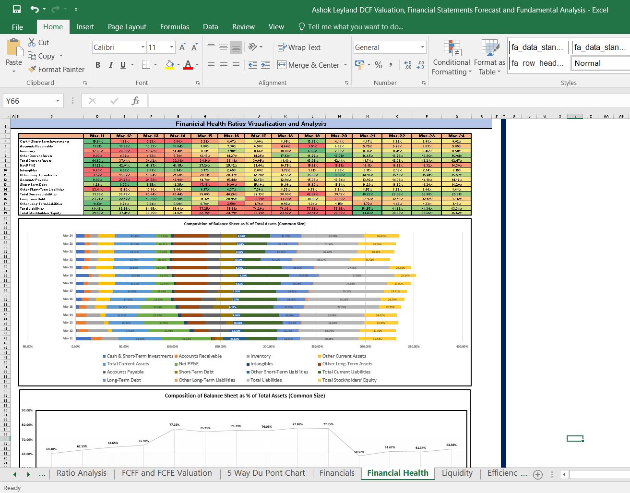Apply Comma Style formatting
630x493 pixels.
[391, 65]
